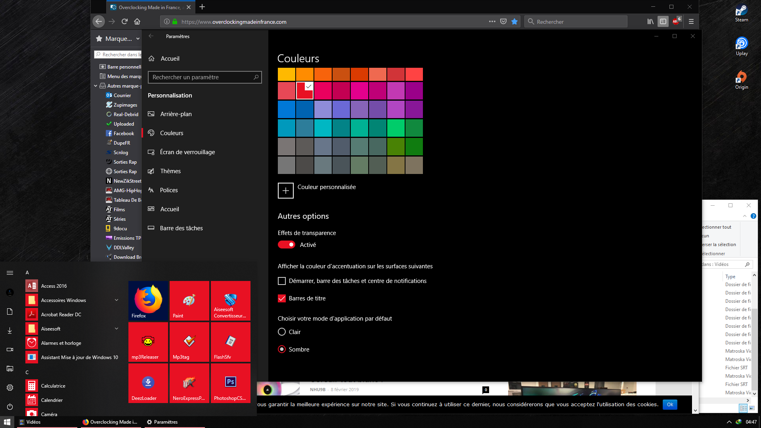Select the Clair mode radio button
Image resolution: width=761 pixels, height=428 pixels.
[x=282, y=332]
